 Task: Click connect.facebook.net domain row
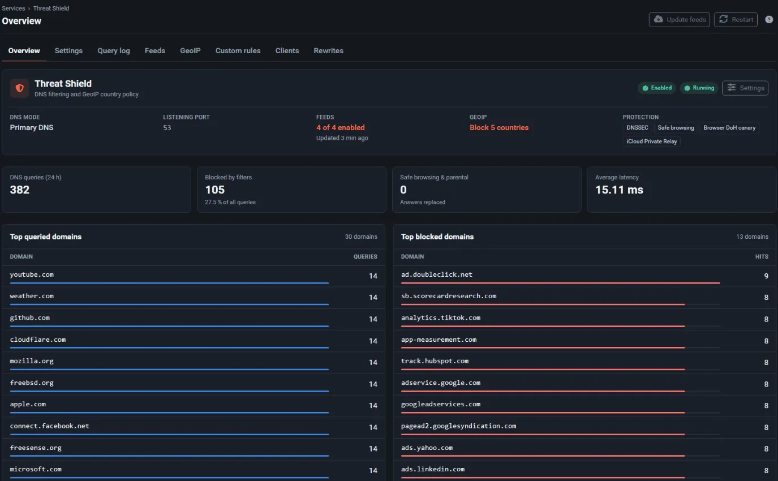(x=194, y=427)
